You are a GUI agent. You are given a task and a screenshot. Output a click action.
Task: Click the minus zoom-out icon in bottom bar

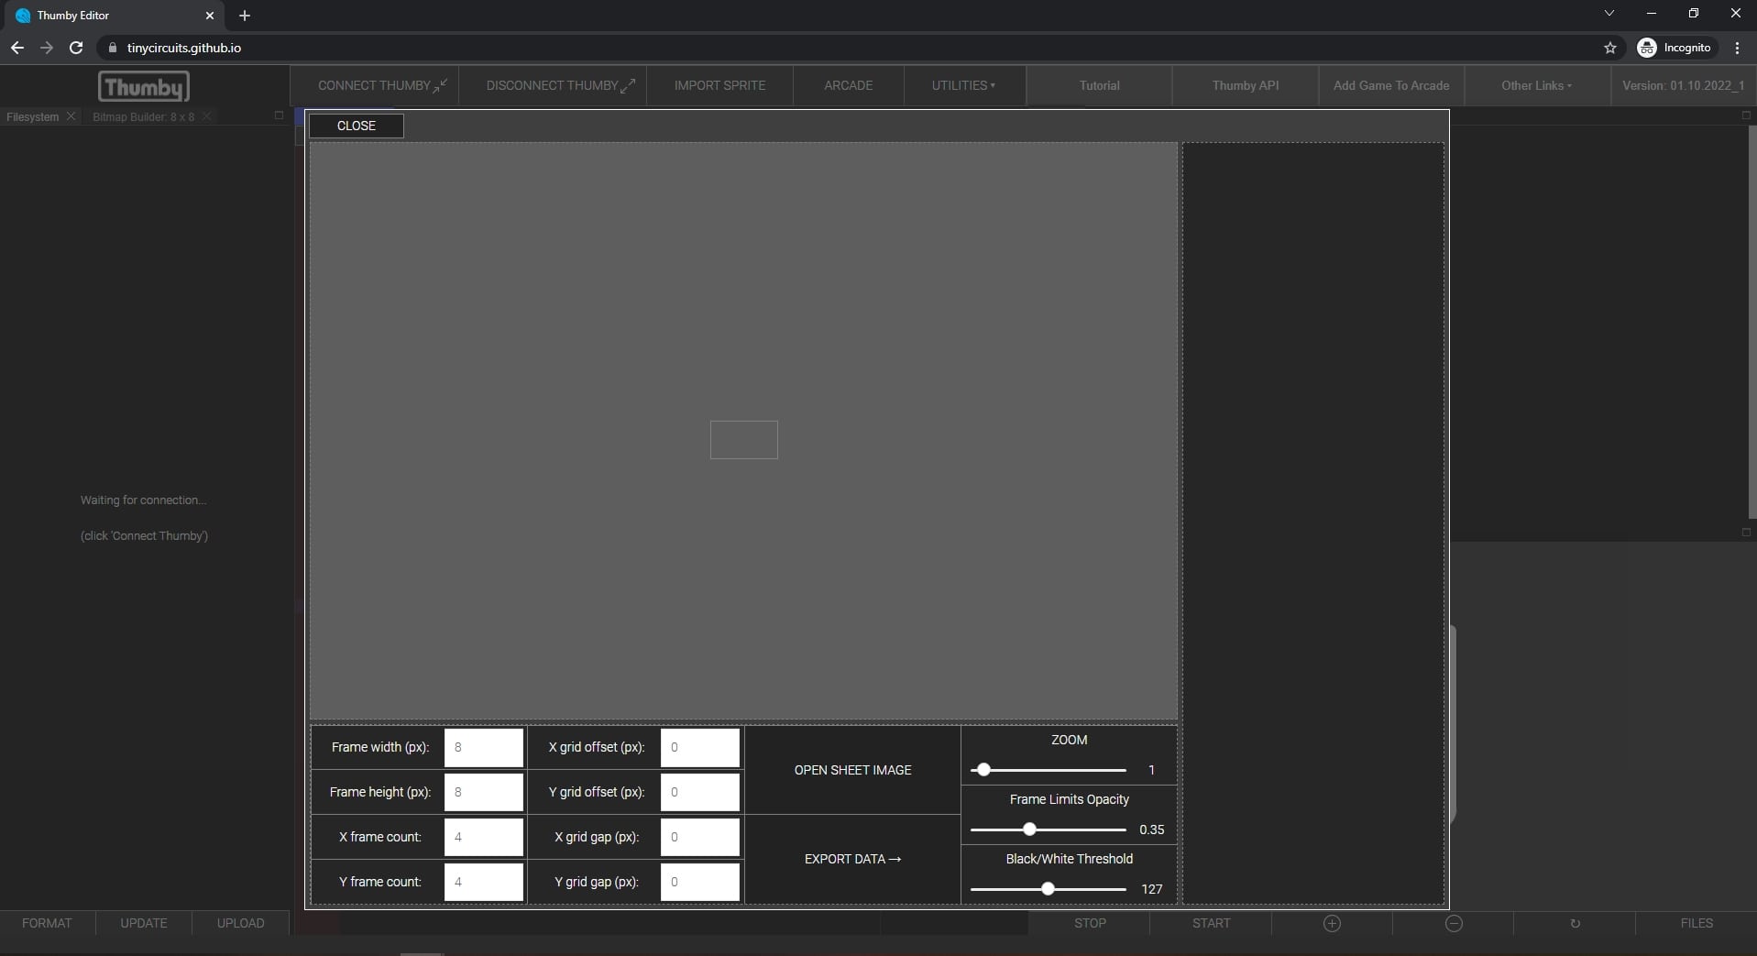point(1454,923)
